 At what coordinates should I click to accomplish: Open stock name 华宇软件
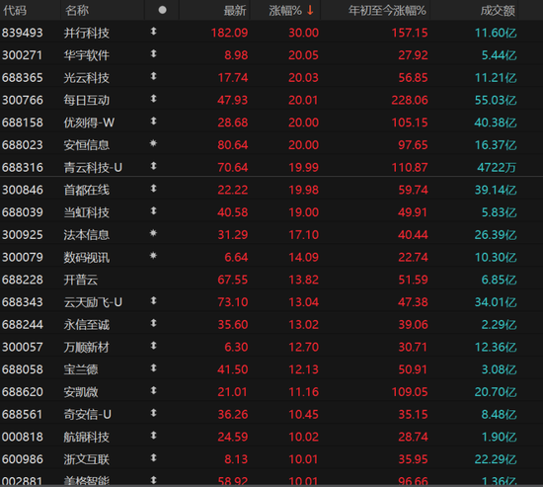86,55
